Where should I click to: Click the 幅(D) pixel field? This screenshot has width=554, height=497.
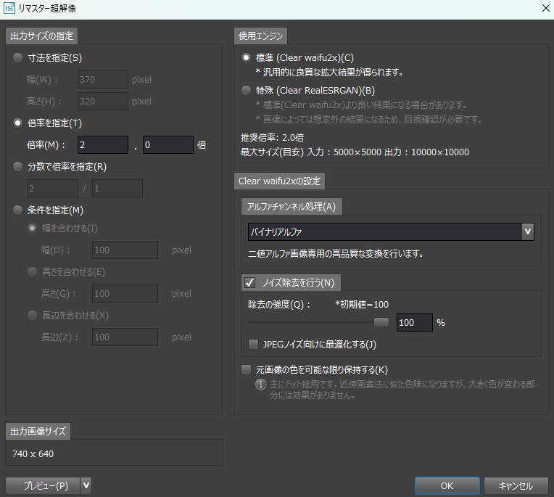pos(125,250)
